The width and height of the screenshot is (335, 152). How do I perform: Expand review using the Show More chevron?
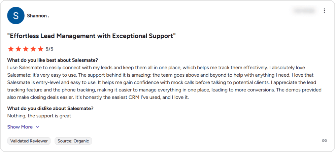[37, 127]
